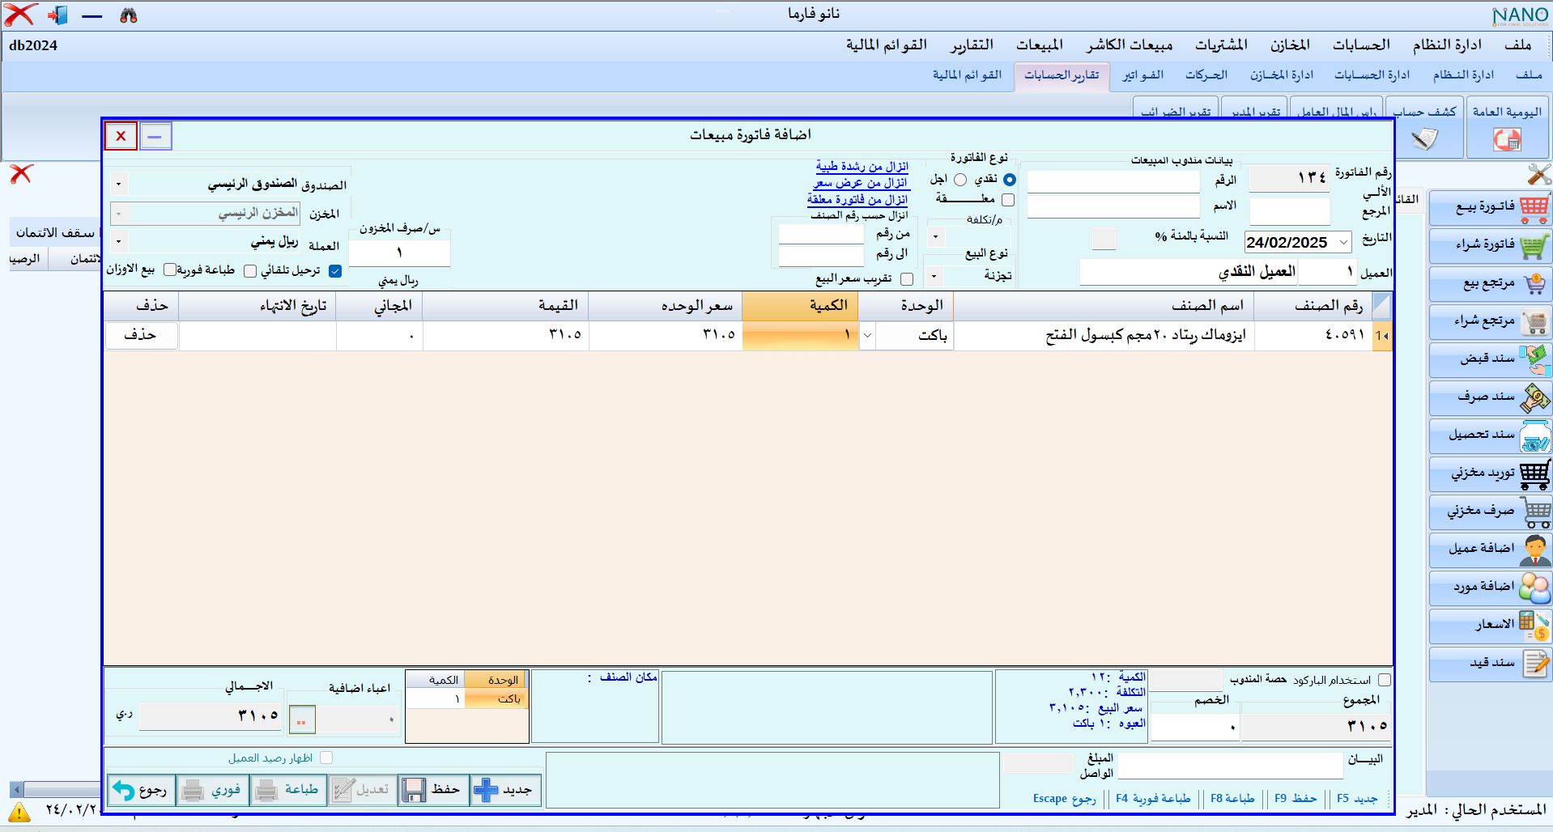
Task: Open the الوحدة unit dropdown in item row
Action: [867, 335]
